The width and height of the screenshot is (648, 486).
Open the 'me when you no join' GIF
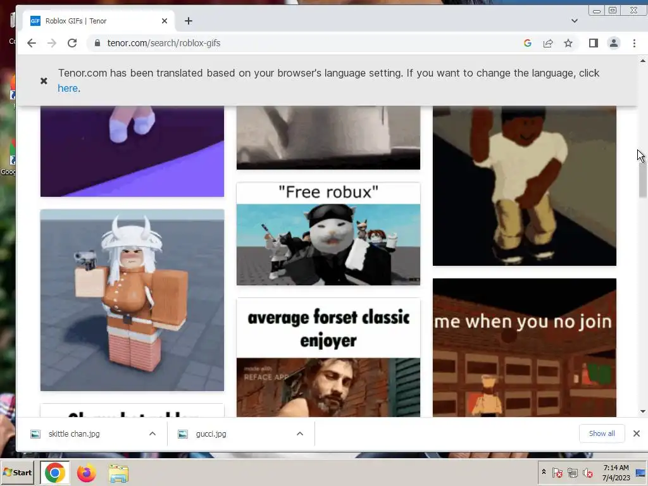pyautogui.click(x=525, y=347)
